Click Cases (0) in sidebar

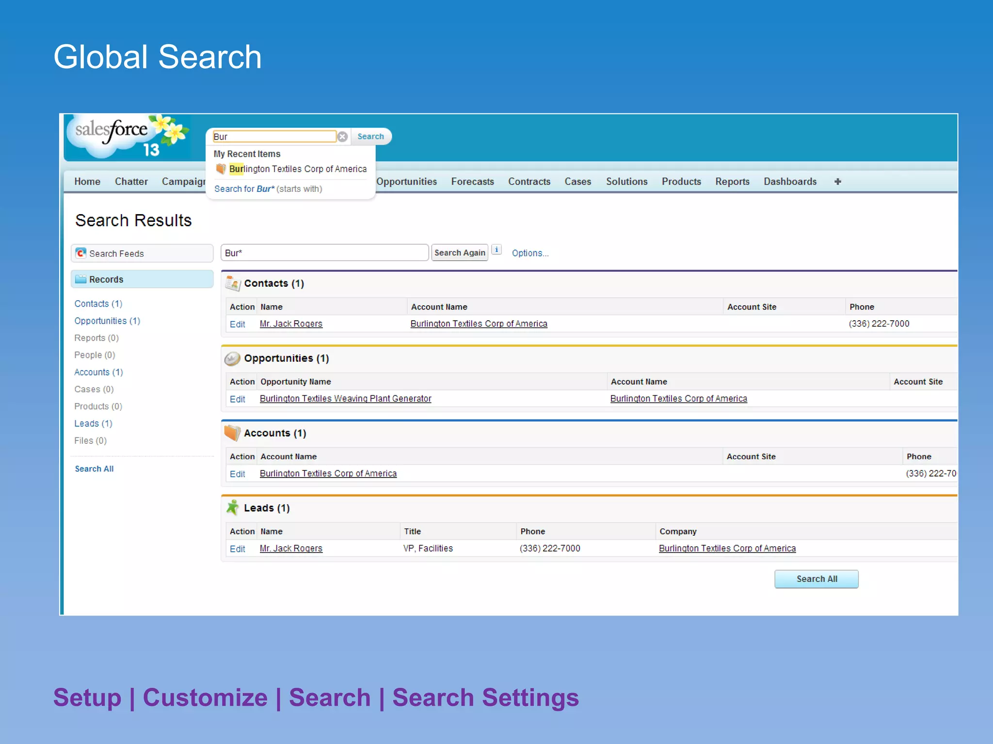point(94,389)
